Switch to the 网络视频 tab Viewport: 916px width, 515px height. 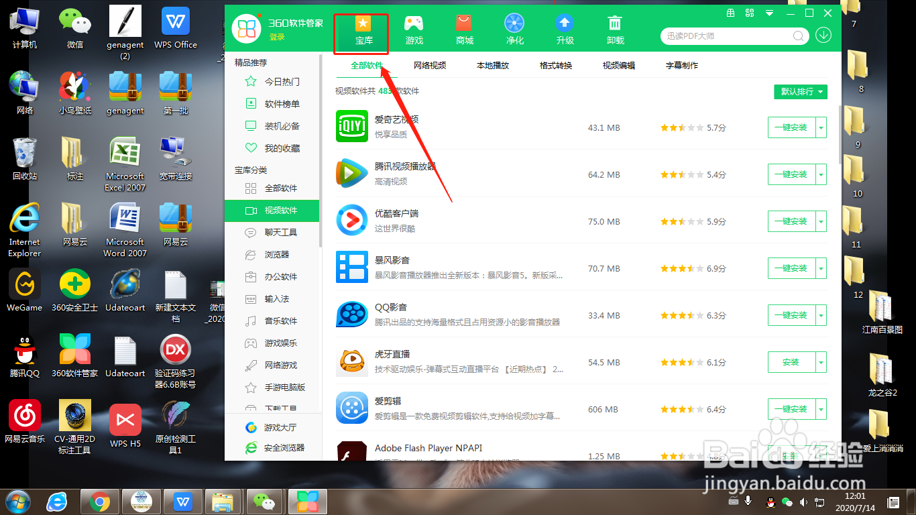[430, 65]
